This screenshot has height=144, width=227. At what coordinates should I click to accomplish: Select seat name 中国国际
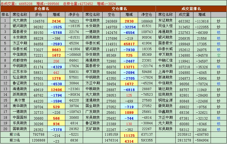tap(20, 117)
